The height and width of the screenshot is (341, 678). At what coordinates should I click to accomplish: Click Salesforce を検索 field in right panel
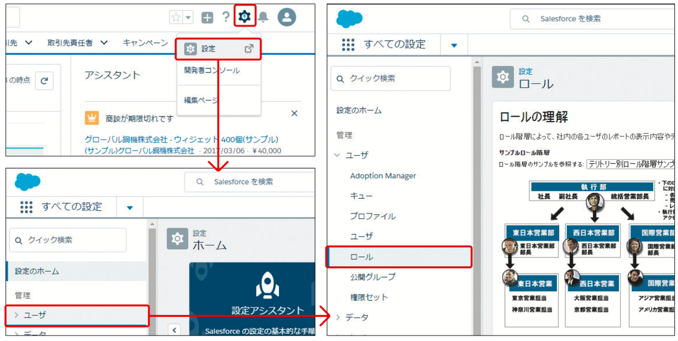pyautogui.click(x=591, y=19)
